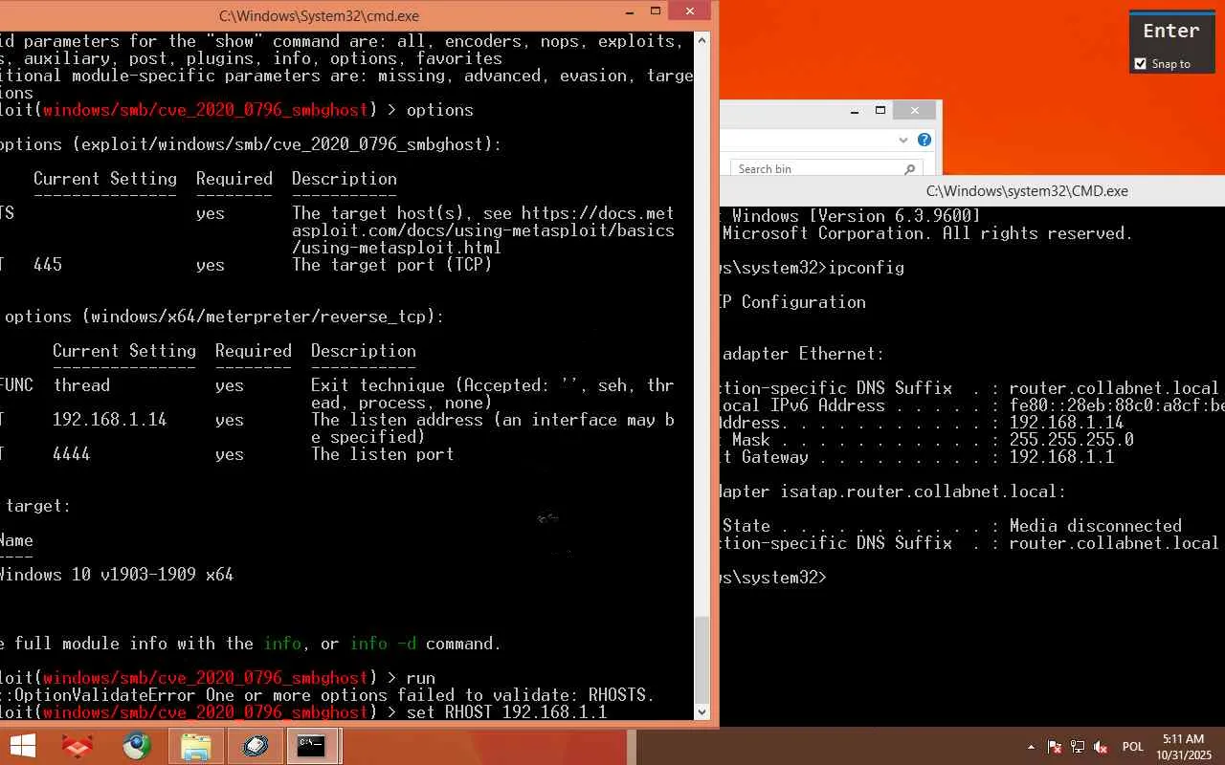The width and height of the screenshot is (1225, 765).
Task: Close the metasploit cmd.exe window
Action: pos(690,11)
